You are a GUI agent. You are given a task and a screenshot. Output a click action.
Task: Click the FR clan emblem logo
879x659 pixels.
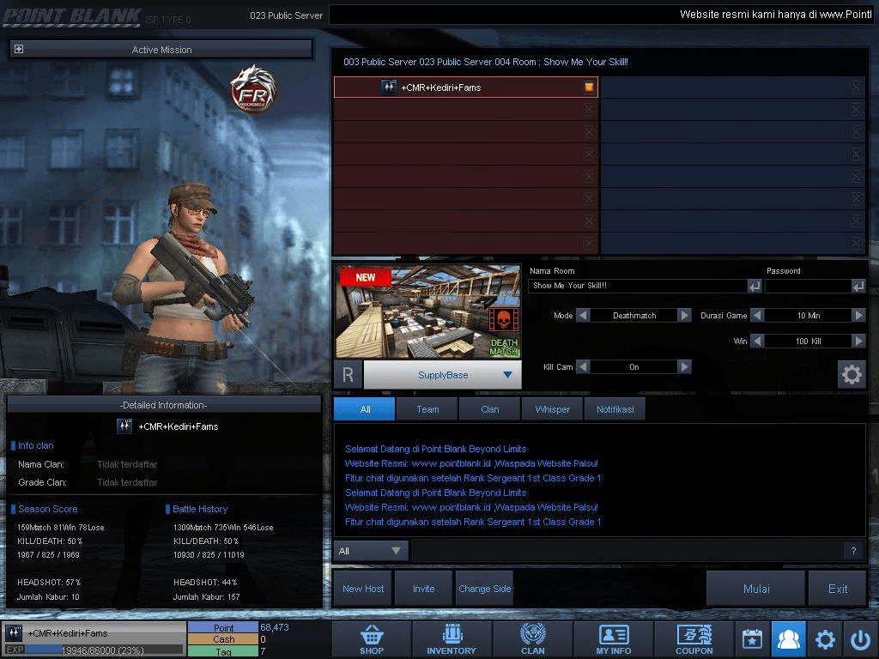click(x=254, y=89)
